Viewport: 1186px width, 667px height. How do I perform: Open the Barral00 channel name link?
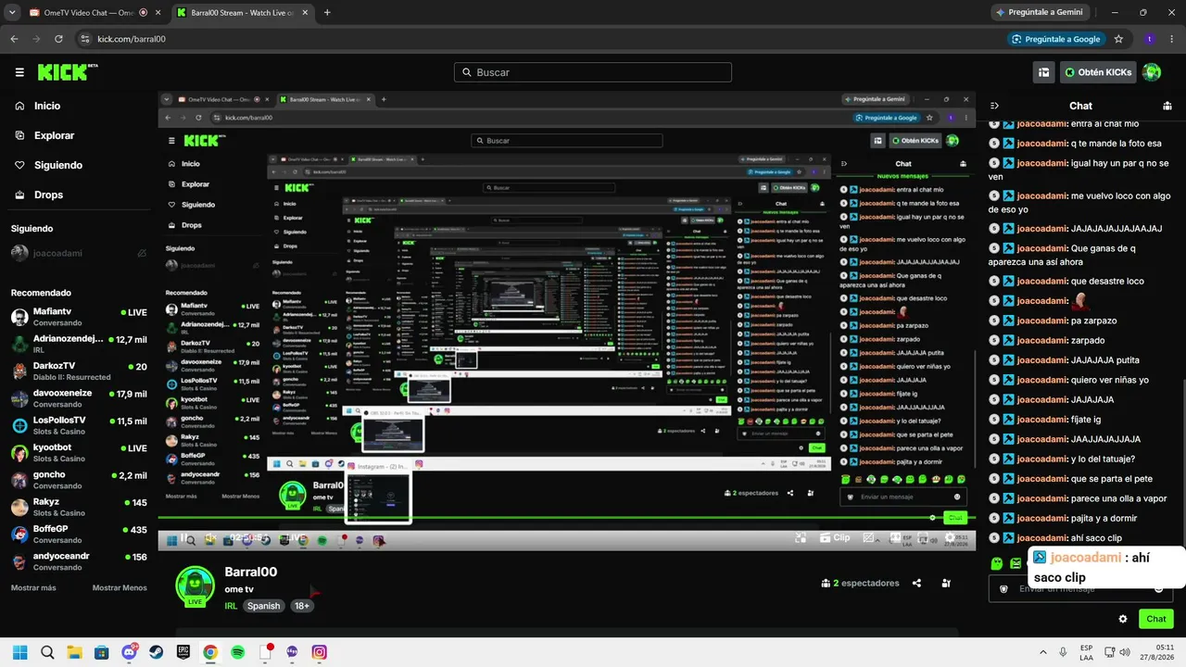pyautogui.click(x=251, y=572)
